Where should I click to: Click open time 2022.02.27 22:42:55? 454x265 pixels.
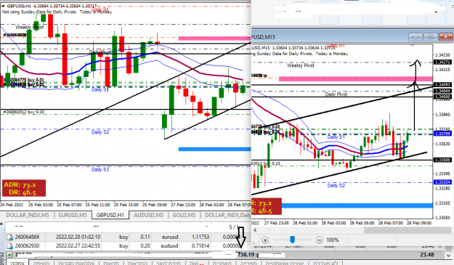point(78,246)
